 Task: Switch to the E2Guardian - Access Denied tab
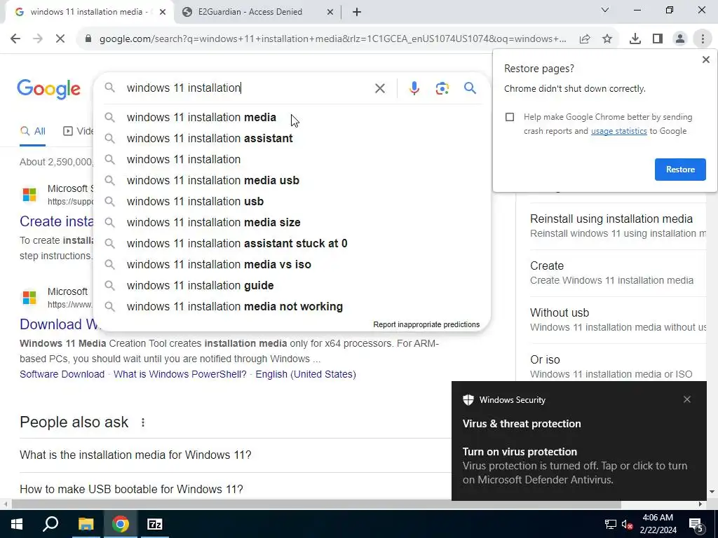point(257,12)
